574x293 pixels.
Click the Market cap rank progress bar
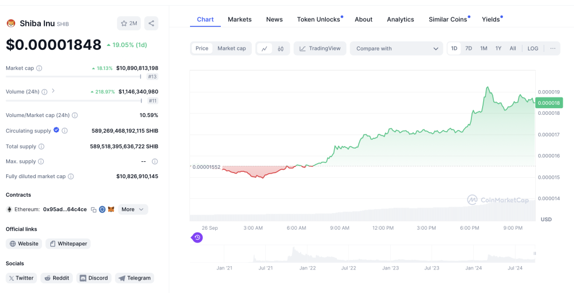[x=73, y=76]
